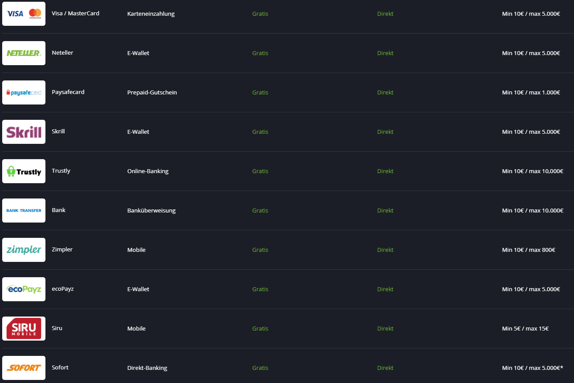Select the Neteller logo tile
Image resolution: width=574 pixels, height=383 pixels.
pyautogui.click(x=24, y=53)
